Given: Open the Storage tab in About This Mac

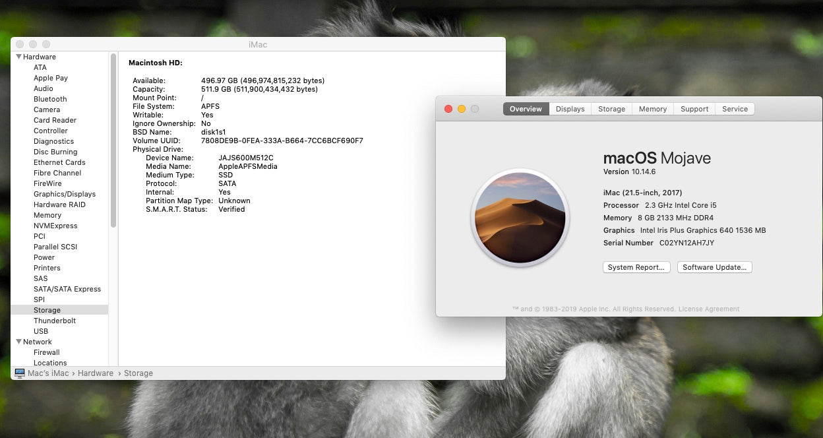Looking at the screenshot, I should pos(611,109).
